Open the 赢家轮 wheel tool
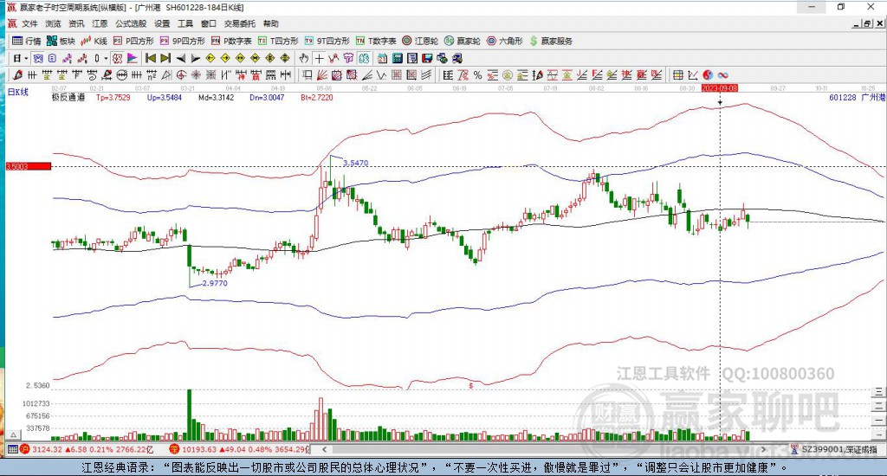 pyautogui.click(x=463, y=41)
